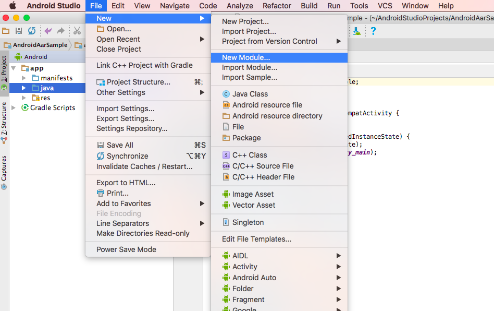
Task: Open the AIDL submenu
Action: click(x=279, y=256)
